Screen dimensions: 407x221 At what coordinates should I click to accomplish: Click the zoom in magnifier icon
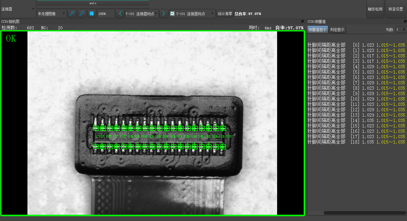click(72, 13)
